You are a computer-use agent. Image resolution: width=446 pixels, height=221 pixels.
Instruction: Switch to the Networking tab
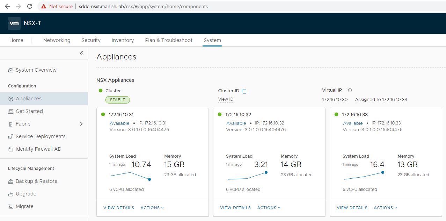[x=57, y=40]
